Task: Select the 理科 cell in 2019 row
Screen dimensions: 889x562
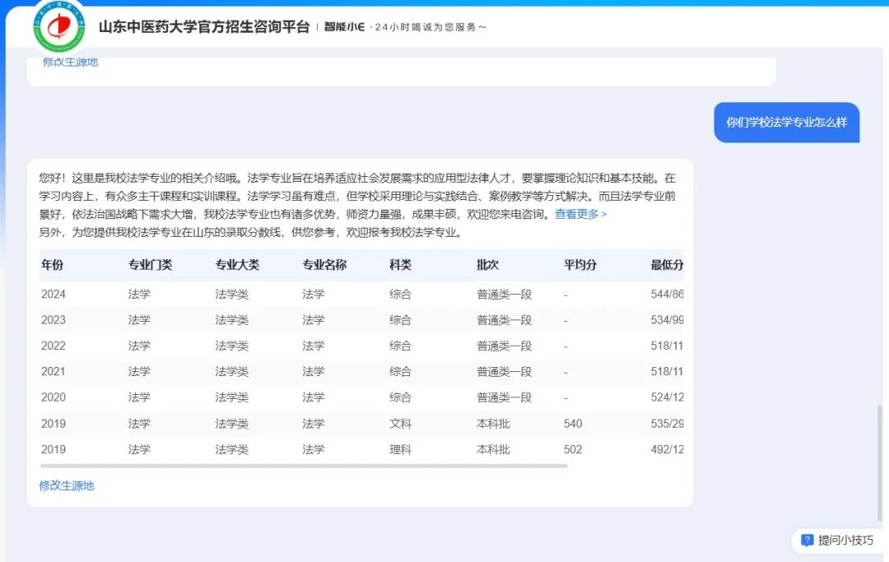Action: click(x=400, y=449)
